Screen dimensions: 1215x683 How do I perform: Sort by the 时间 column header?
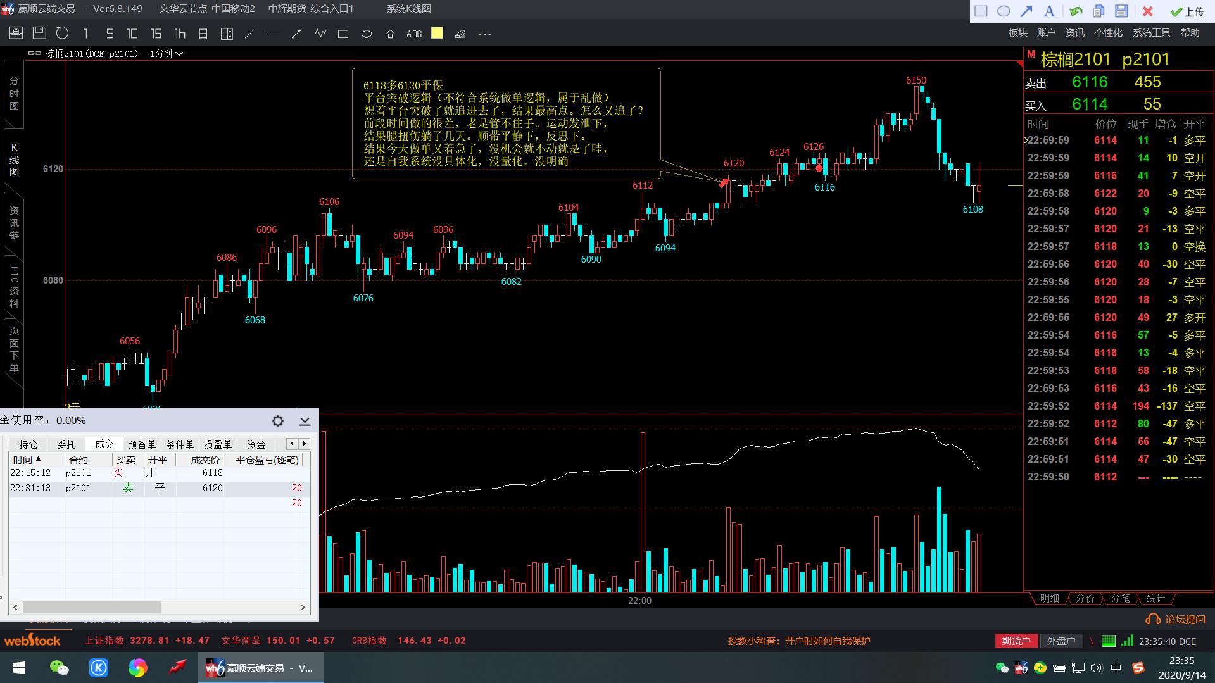(37, 460)
